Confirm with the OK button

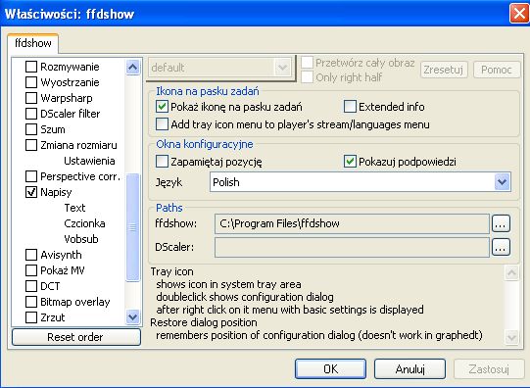[330, 368]
